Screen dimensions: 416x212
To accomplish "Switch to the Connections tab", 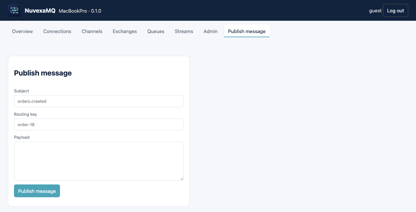I will click(57, 31).
